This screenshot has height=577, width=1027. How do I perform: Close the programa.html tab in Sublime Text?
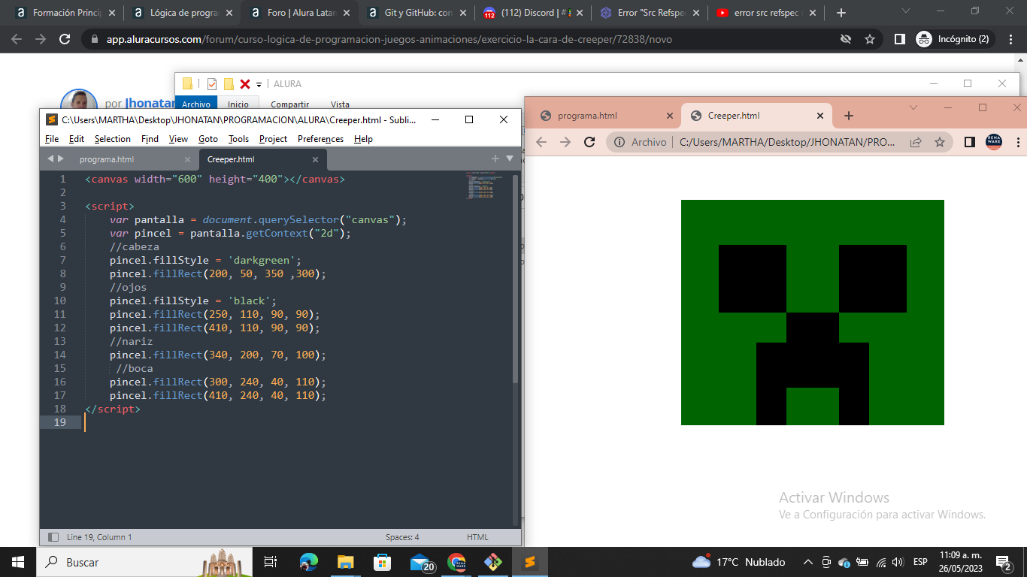point(187,159)
